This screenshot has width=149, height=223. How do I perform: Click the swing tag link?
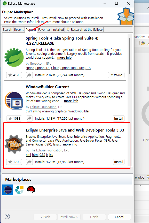37,111
